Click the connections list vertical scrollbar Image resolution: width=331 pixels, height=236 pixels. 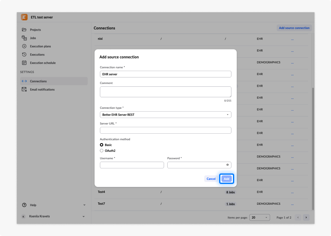313,149
